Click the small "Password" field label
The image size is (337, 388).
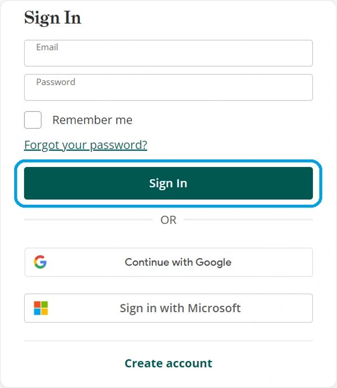point(56,82)
